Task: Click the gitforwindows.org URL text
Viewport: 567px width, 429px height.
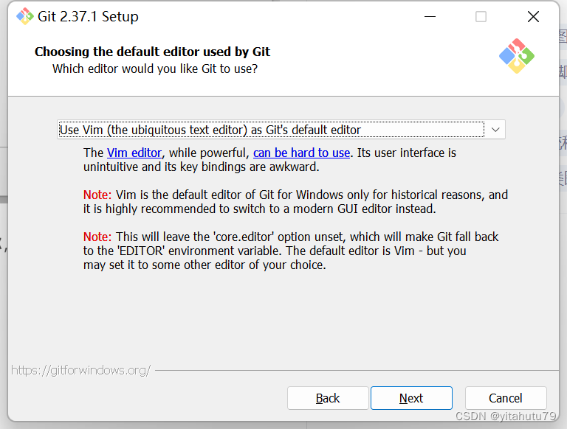Action: 80,370
